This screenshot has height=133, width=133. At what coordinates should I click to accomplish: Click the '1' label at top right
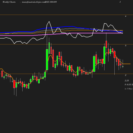120,2
